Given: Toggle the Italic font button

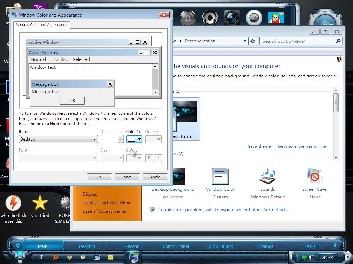Looking at the screenshot, I should (x=158, y=158).
